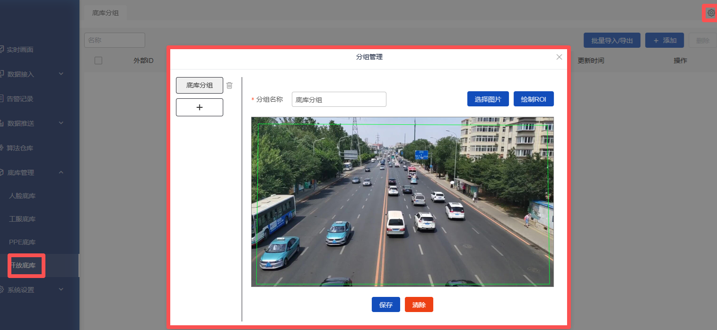The height and width of the screenshot is (330, 717).
Task: Click the 绘制ROI button
Action: coord(533,99)
